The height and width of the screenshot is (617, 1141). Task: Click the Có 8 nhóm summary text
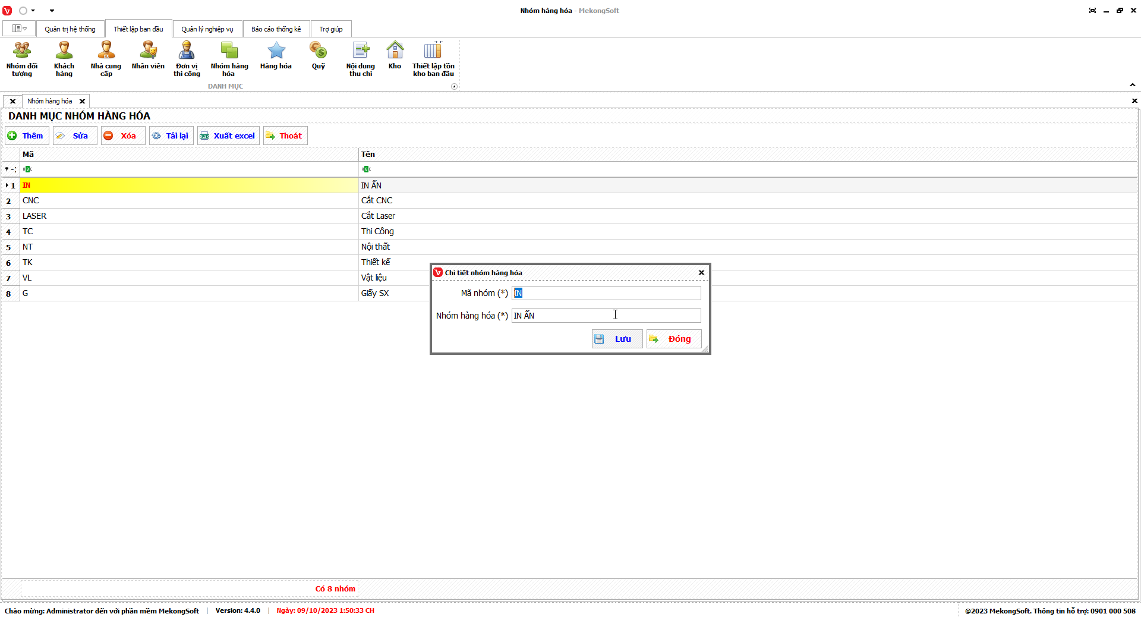(x=335, y=589)
